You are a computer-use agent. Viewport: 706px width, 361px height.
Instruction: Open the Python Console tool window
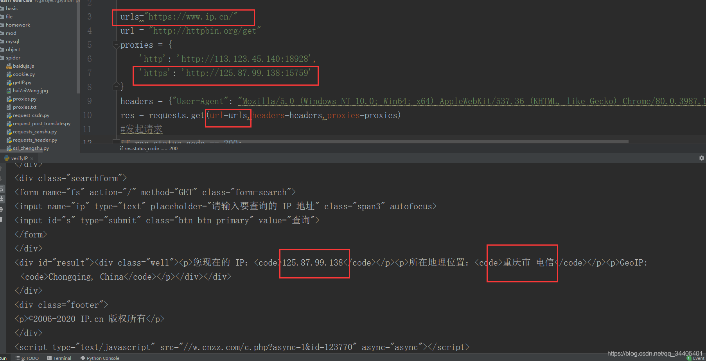pos(100,358)
